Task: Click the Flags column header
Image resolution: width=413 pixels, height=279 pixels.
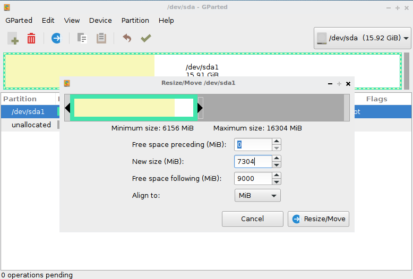Action: [377, 99]
